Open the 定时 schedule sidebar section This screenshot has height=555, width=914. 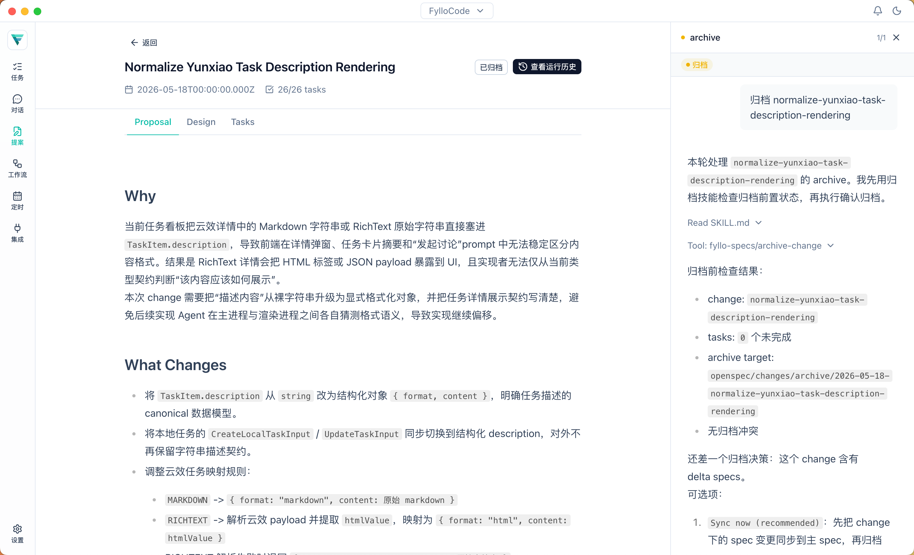[x=17, y=200]
